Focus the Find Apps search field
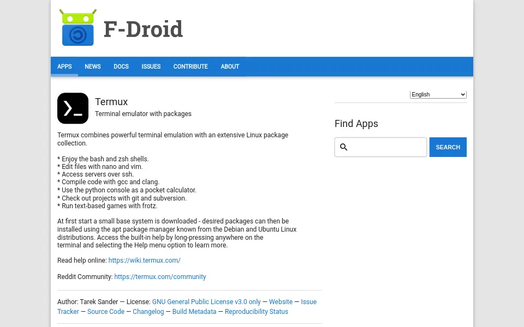The height and width of the screenshot is (327, 524). click(x=380, y=147)
